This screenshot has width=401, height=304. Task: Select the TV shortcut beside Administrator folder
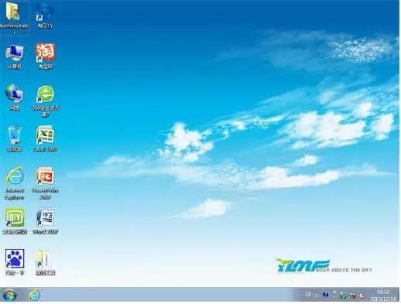click(46, 15)
